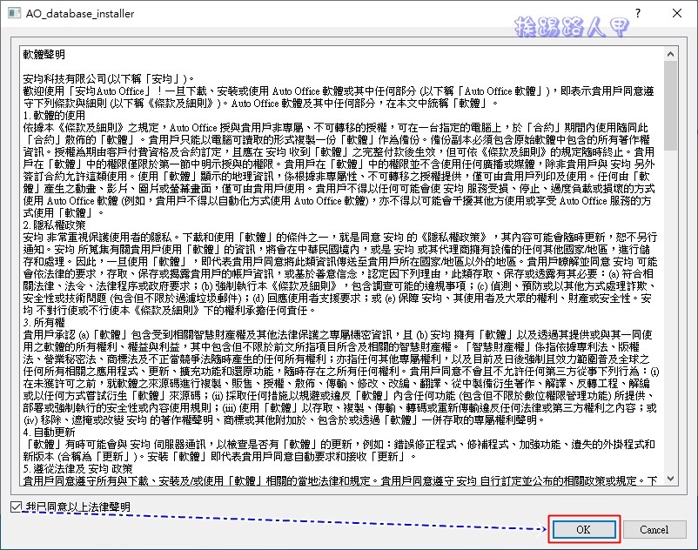The height and width of the screenshot is (550, 698).
Task: Click the OK button
Action: coord(584,529)
